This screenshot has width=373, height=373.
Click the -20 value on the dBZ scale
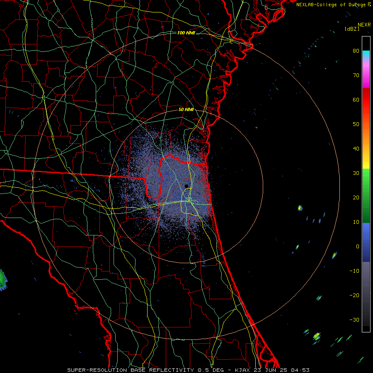point(354,295)
